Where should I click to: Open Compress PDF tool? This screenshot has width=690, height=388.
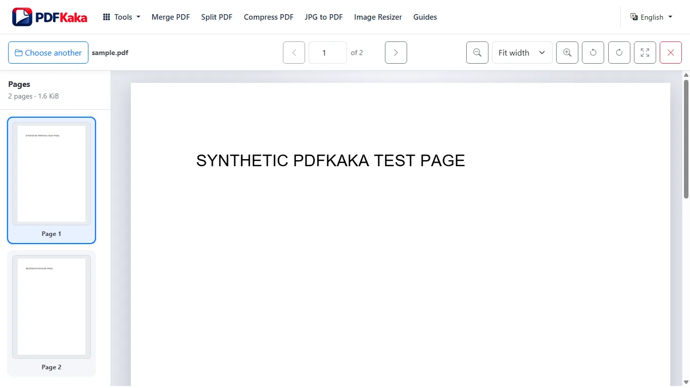coord(269,17)
